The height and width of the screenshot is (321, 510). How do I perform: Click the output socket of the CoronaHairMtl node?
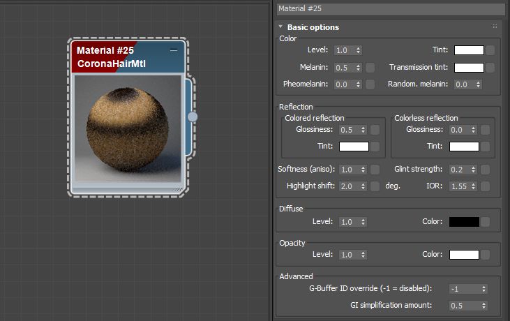point(193,117)
